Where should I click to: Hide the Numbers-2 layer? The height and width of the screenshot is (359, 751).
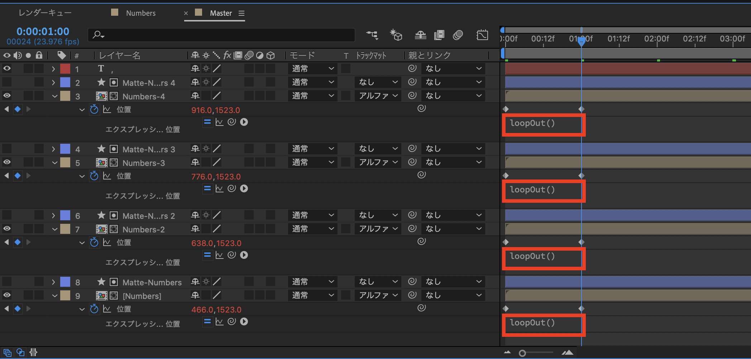click(7, 228)
